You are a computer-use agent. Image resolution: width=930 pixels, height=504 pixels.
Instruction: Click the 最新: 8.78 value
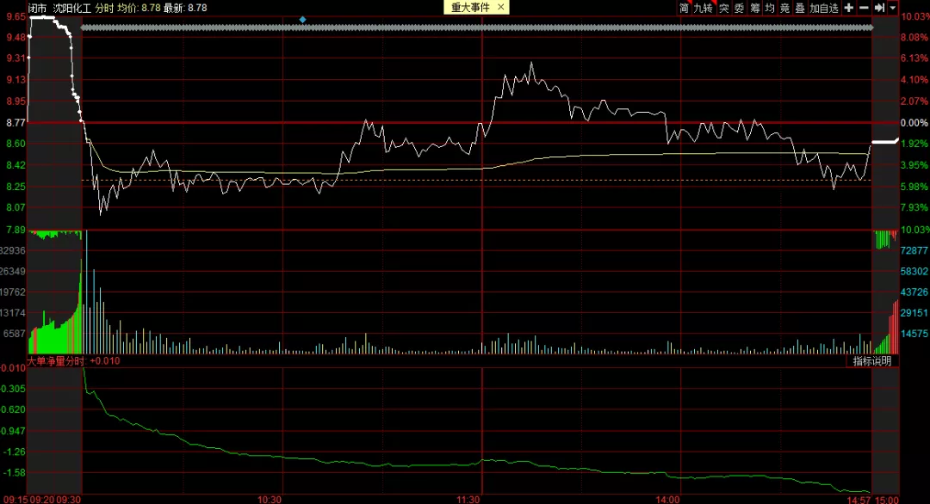coord(185,8)
